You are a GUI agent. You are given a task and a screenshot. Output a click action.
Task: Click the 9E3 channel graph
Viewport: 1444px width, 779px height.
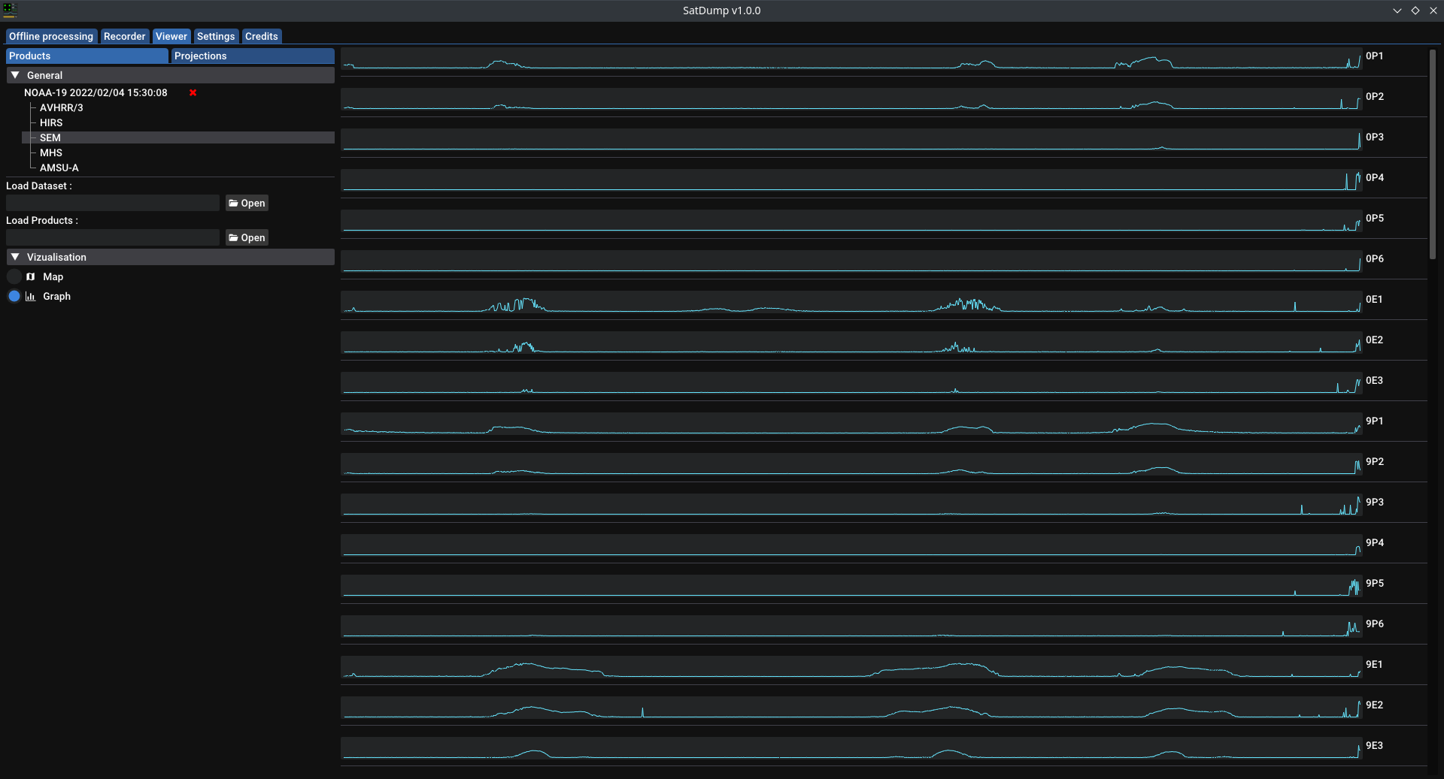(x=851, y=749)
